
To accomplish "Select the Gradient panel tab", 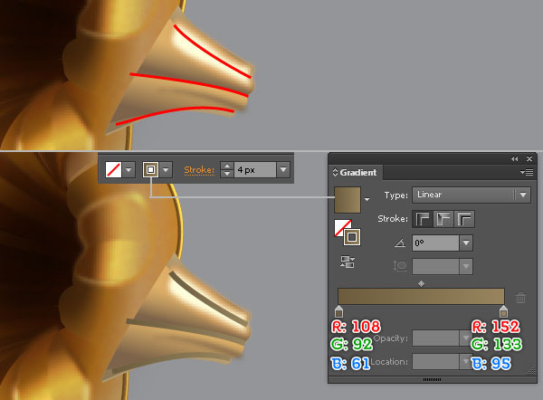I will click(x=357, y=173).
